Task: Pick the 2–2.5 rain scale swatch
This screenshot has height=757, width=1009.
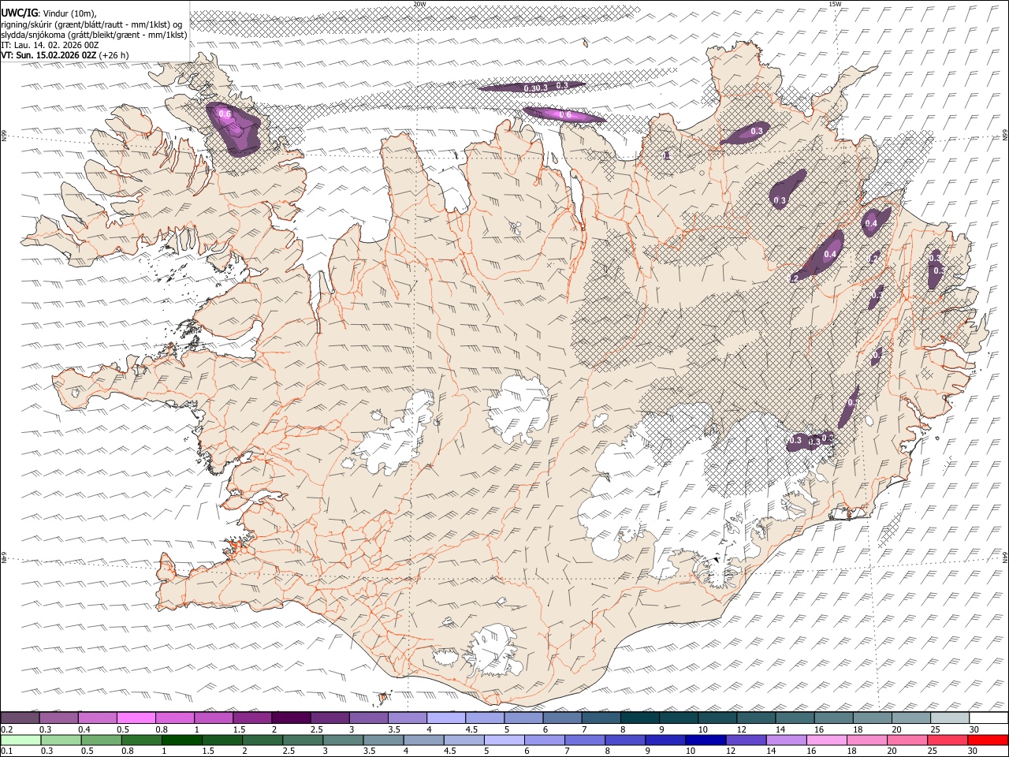Action: coord(262,740)
